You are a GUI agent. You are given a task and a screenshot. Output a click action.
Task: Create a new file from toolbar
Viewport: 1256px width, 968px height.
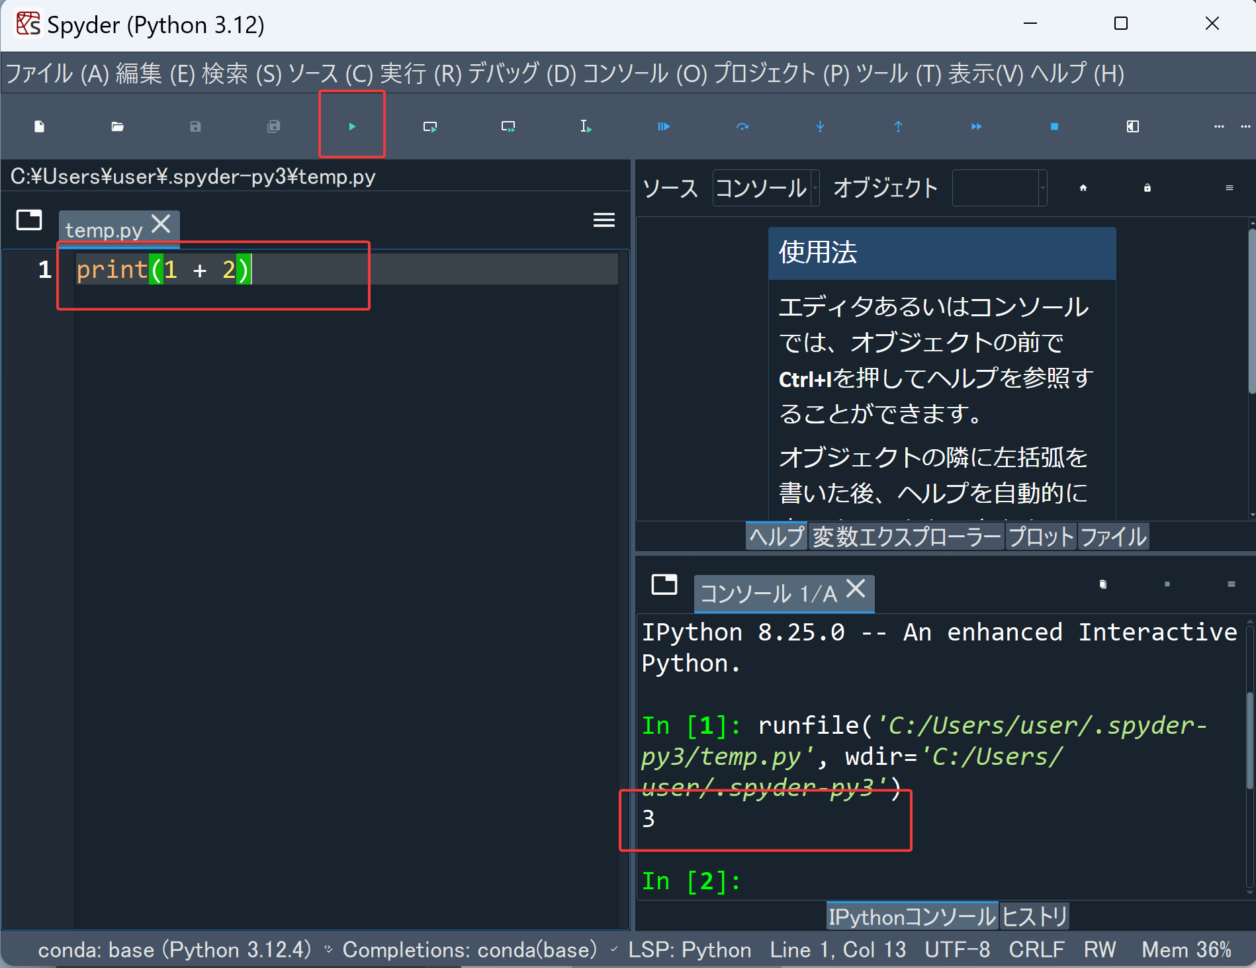(39, 126)
